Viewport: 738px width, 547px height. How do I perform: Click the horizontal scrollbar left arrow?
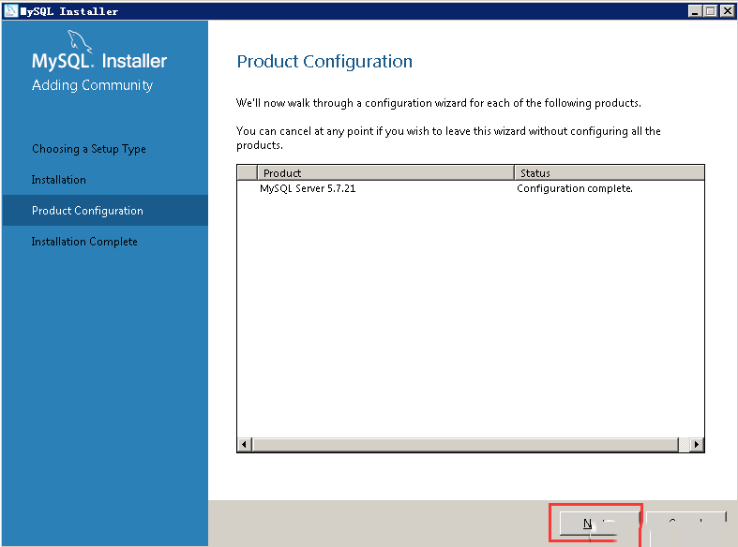pyautogui.click(x=244, y=444)
